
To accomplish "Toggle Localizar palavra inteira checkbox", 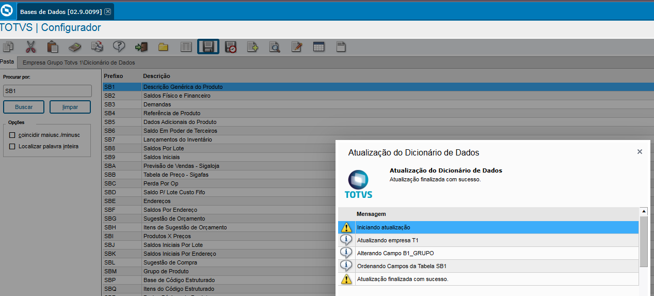I will click(12, 146).
